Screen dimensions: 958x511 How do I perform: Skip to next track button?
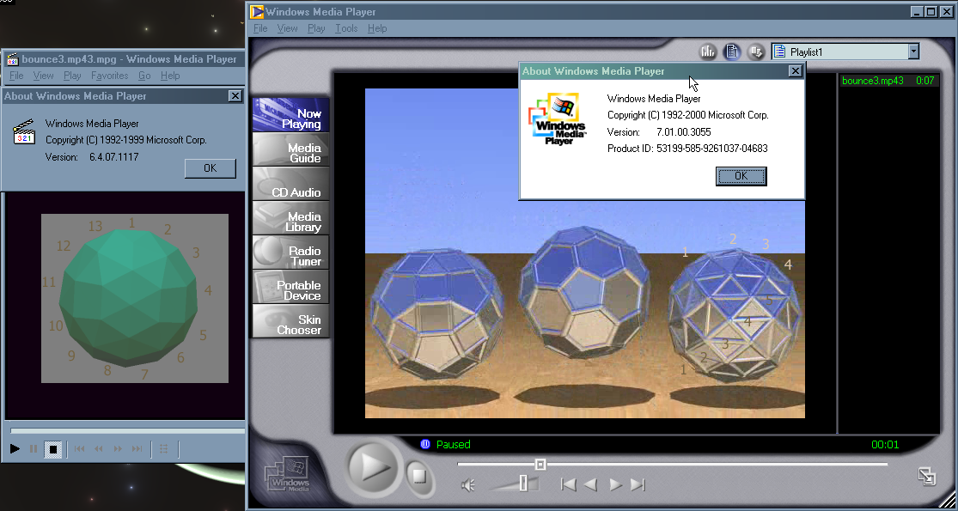click(638, 484)
